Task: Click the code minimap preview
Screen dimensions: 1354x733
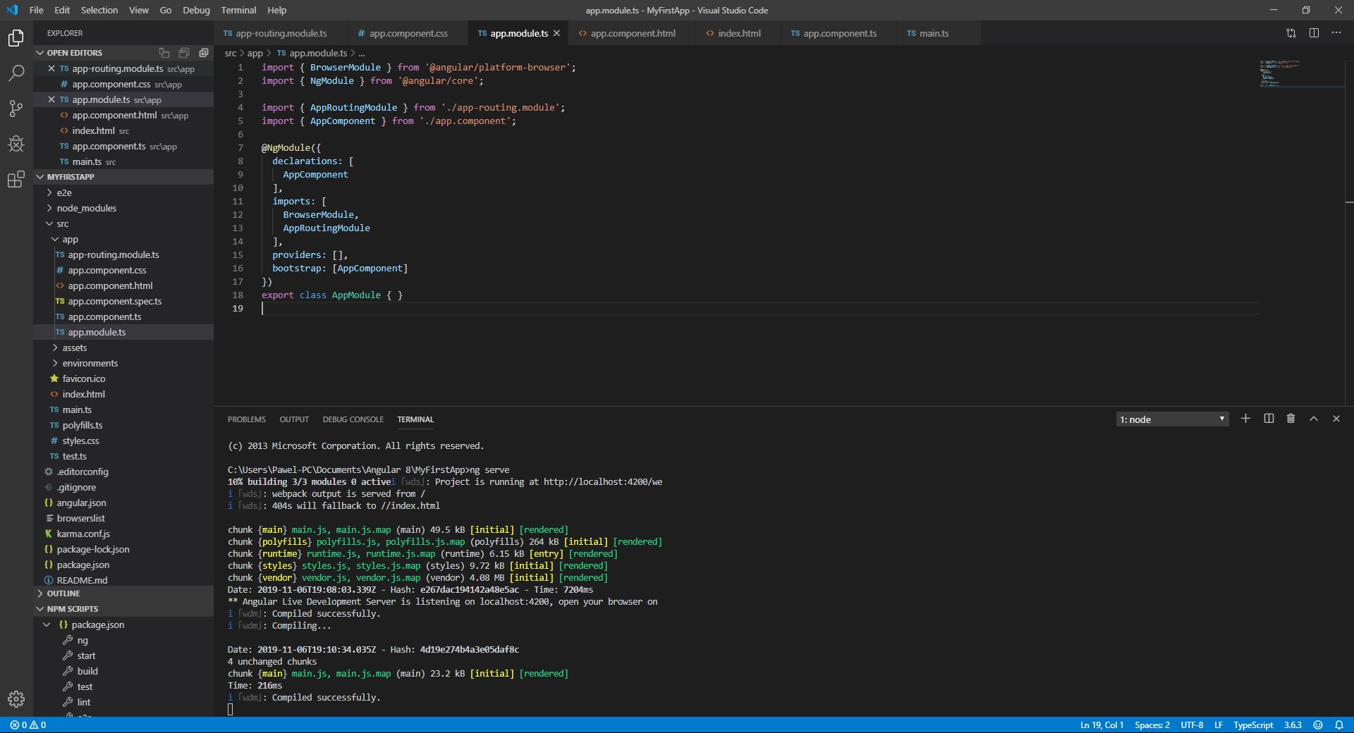Action: 1302,73
